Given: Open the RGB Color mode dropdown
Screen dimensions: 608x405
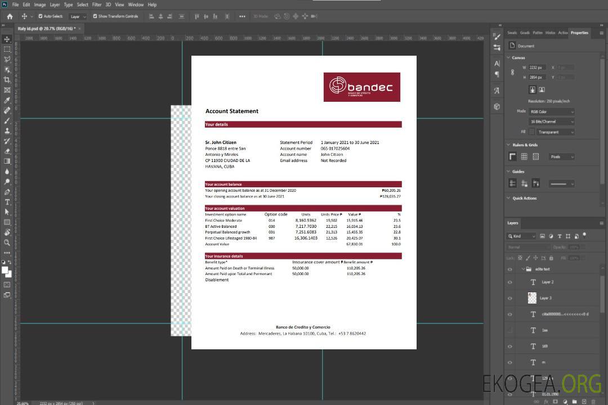Looking at the screenshot, I should [x=552, y=111].
